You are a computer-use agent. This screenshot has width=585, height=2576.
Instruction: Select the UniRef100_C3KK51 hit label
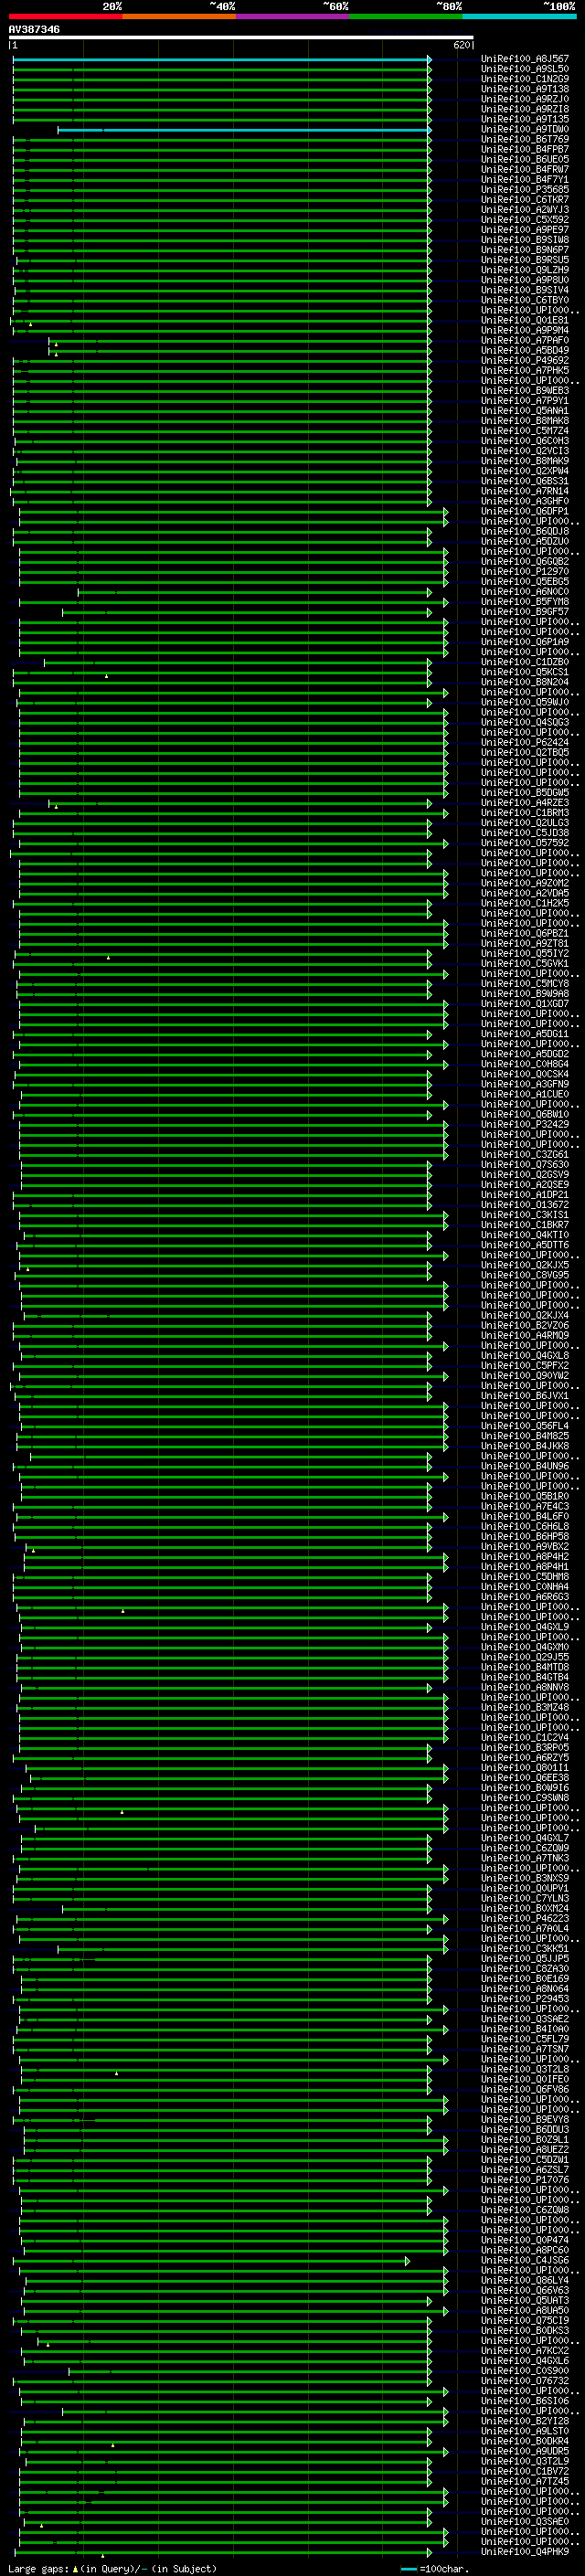(x=525, y=1948)
